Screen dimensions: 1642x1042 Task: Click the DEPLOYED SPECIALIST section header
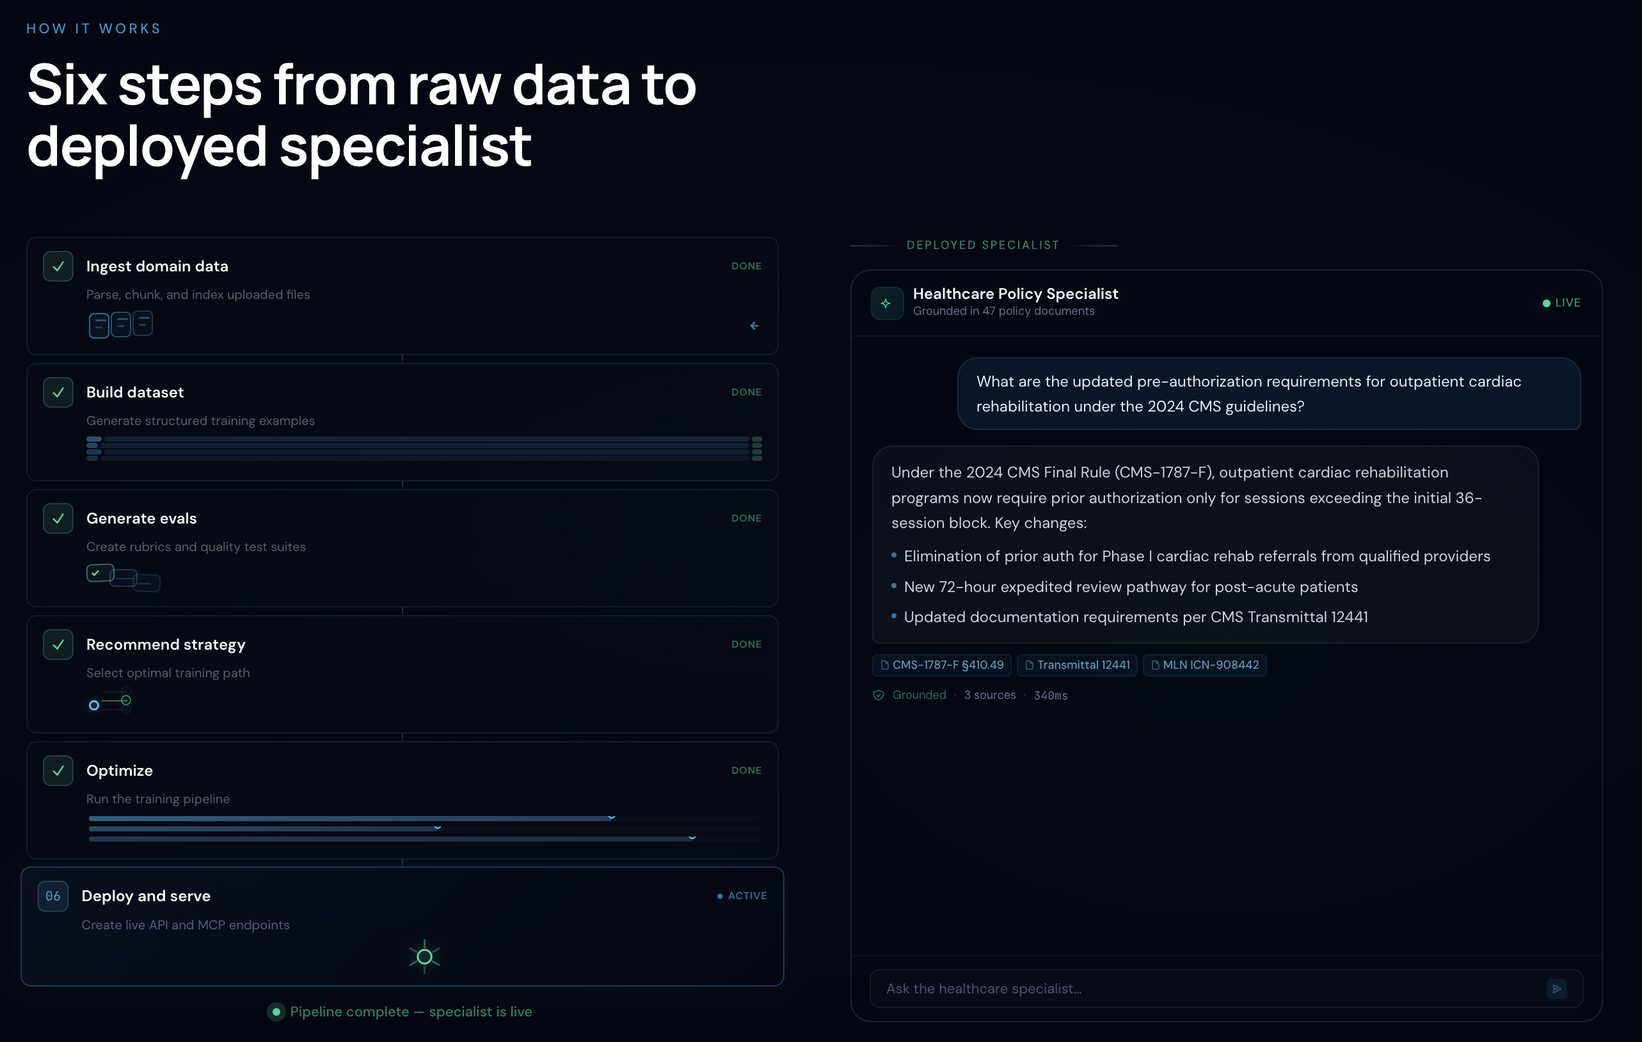(x=983, y=244)
